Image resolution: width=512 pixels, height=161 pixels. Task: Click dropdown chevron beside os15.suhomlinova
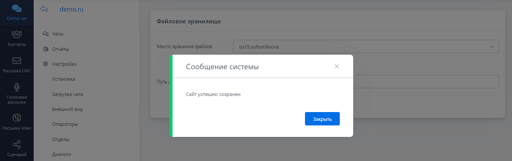coord(492,47)
